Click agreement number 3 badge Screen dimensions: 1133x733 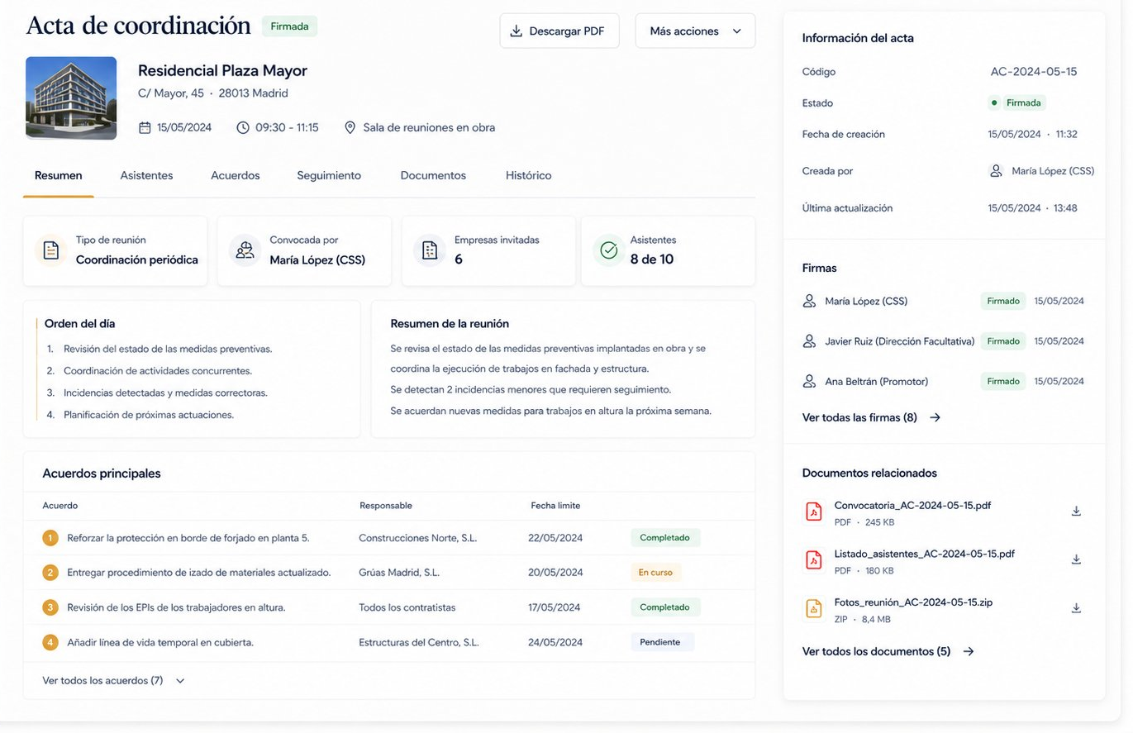[x=50, y=607]
